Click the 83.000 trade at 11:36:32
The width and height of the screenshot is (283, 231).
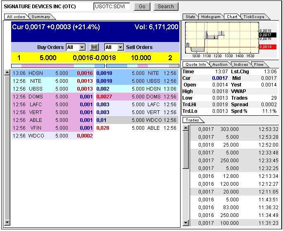pyautogui.click(x=234, y=208)
